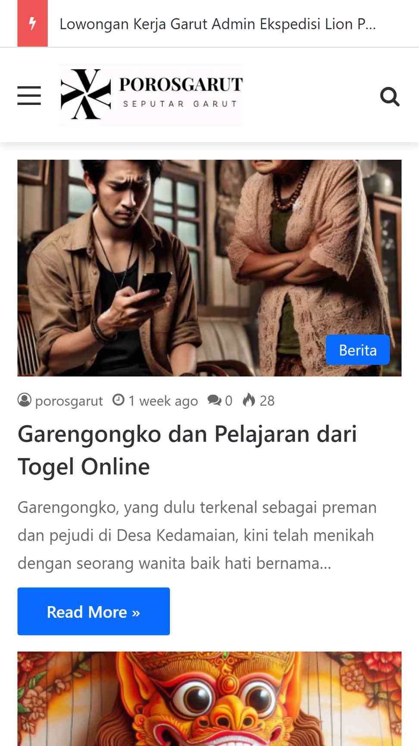419x746 pixels.
Task: Open the featured image of man with phone
Action: point(209,268)
